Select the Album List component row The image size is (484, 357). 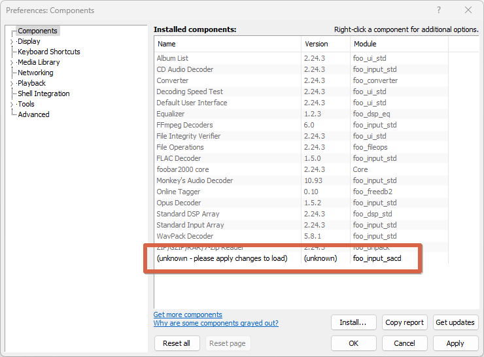pos(301,58)
